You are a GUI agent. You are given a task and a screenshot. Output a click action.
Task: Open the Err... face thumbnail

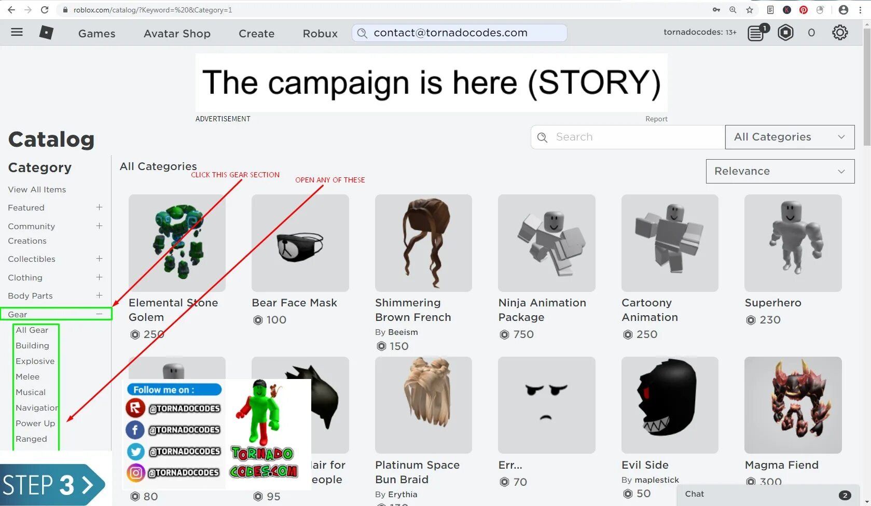[x=546, y=405]
